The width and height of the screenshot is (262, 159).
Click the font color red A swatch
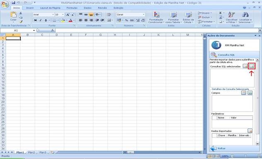(x=70, y=20)
